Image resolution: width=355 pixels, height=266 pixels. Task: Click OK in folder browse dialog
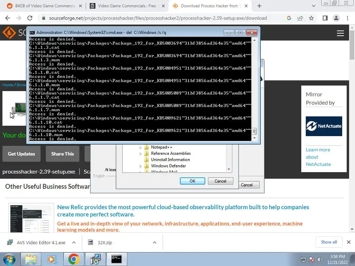pyautogui.click(x=192, y=181)
